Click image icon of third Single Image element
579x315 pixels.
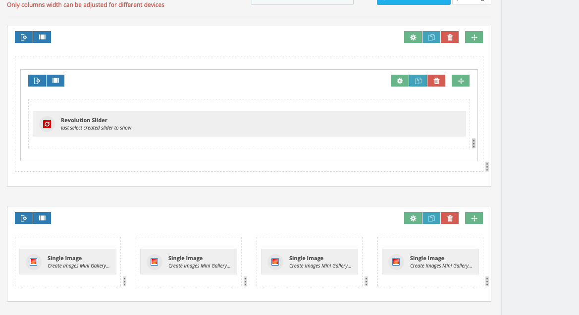coord(275,262)
